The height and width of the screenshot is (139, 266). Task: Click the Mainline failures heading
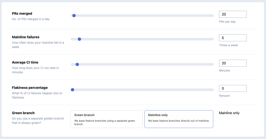click(x=26, y=37)
